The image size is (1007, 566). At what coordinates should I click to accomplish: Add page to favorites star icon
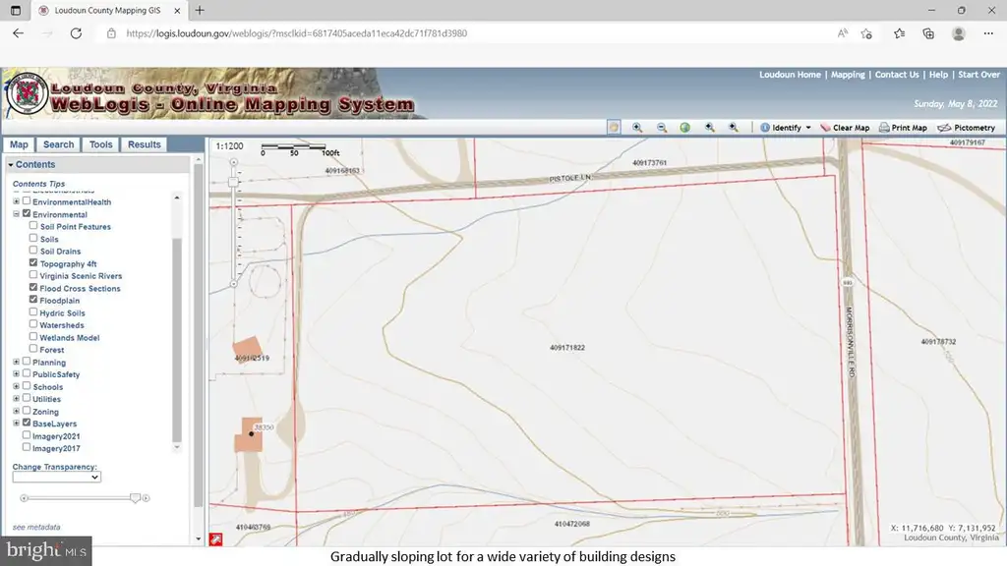point(866,33)
